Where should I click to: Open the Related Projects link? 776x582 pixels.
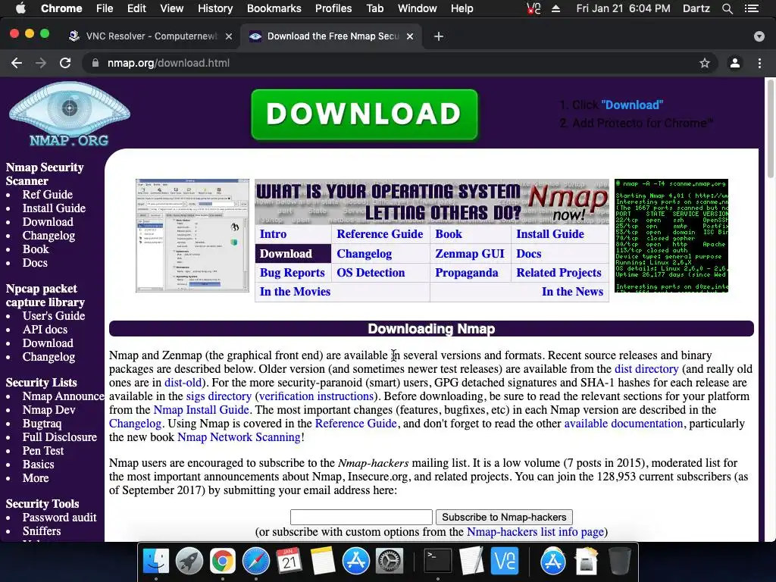[x=559, y=273]
